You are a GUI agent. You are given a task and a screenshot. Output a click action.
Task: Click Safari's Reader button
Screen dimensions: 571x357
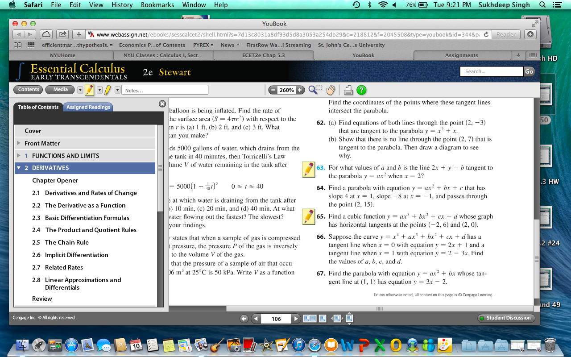pyautogui.click(x=506, y=34)
